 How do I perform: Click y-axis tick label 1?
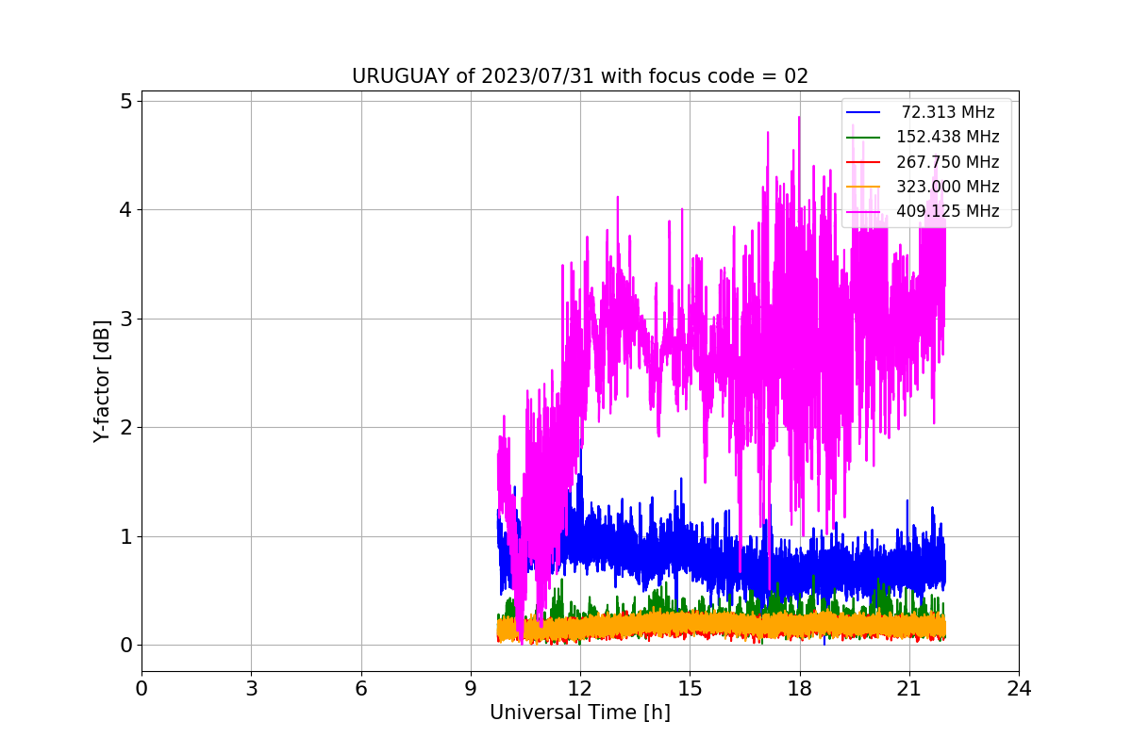(125, 536)
